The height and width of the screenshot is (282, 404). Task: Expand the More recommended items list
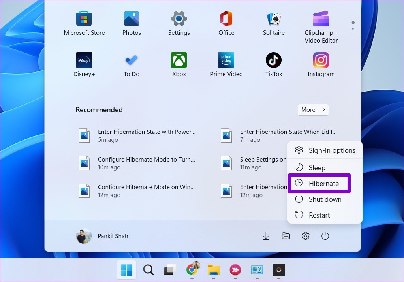tap(313, 110)
